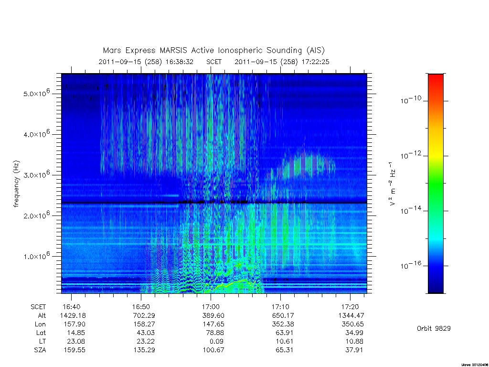This screenshot has width=489, height=367.
Task: Click latitude value '78.88'
Action: pyautogui.click(x=215, y=333)
